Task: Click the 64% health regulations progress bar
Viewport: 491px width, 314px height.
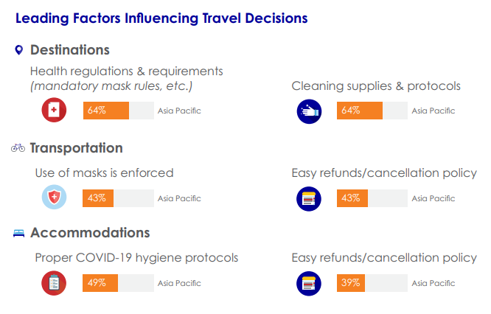Action: click(x=119, y=111)
